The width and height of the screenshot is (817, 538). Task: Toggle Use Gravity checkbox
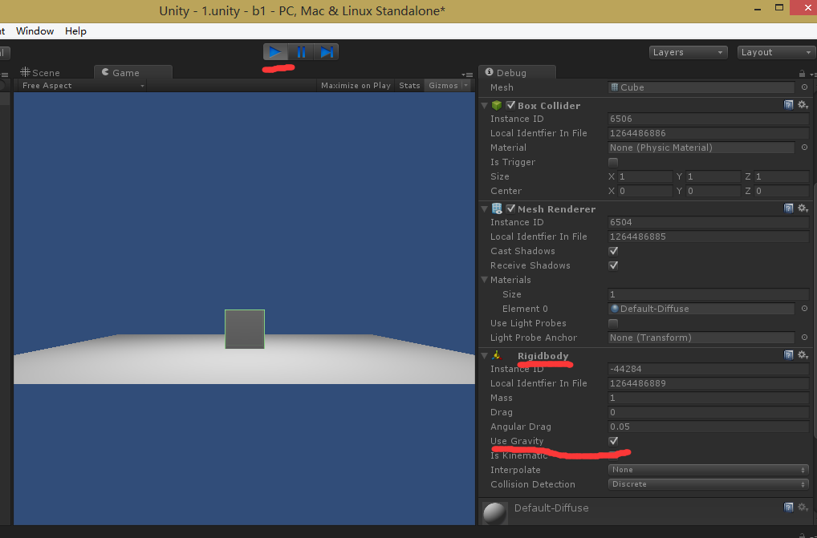(x=613, y=441)
